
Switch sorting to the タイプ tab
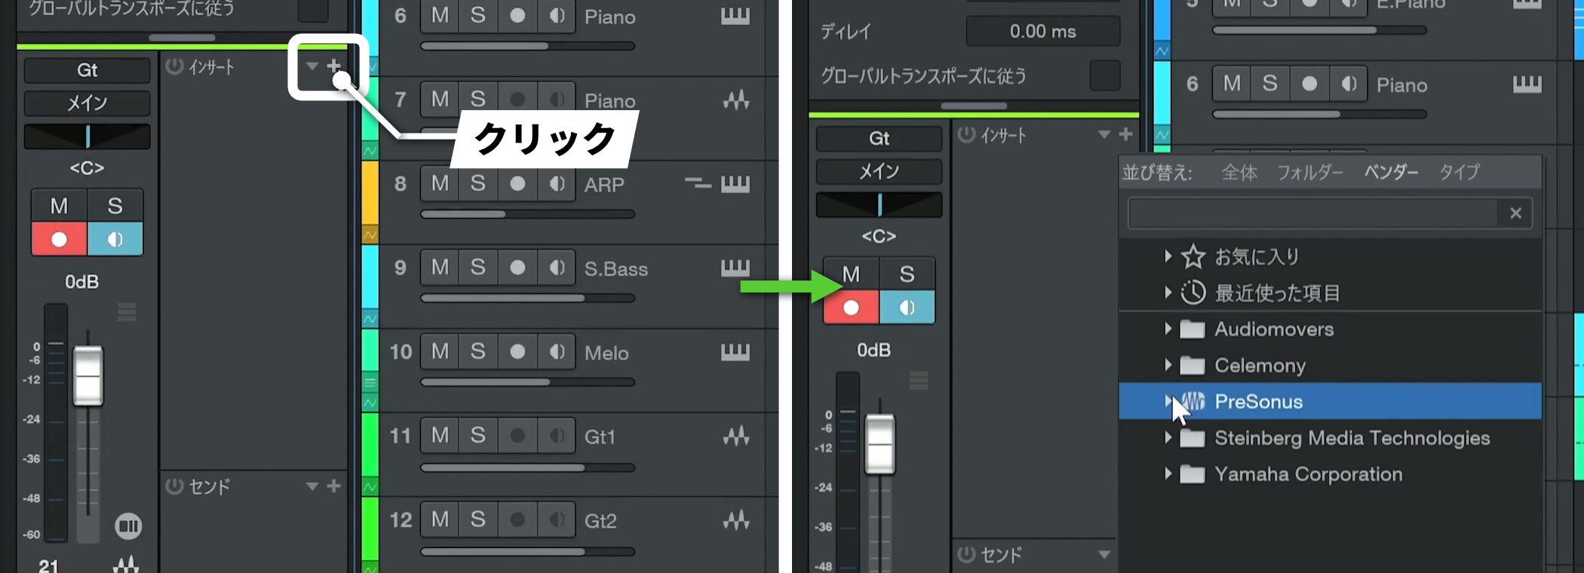tap(1459, 172)
